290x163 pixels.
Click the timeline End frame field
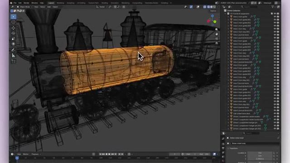pyautogui.click(x=204, y=154)
